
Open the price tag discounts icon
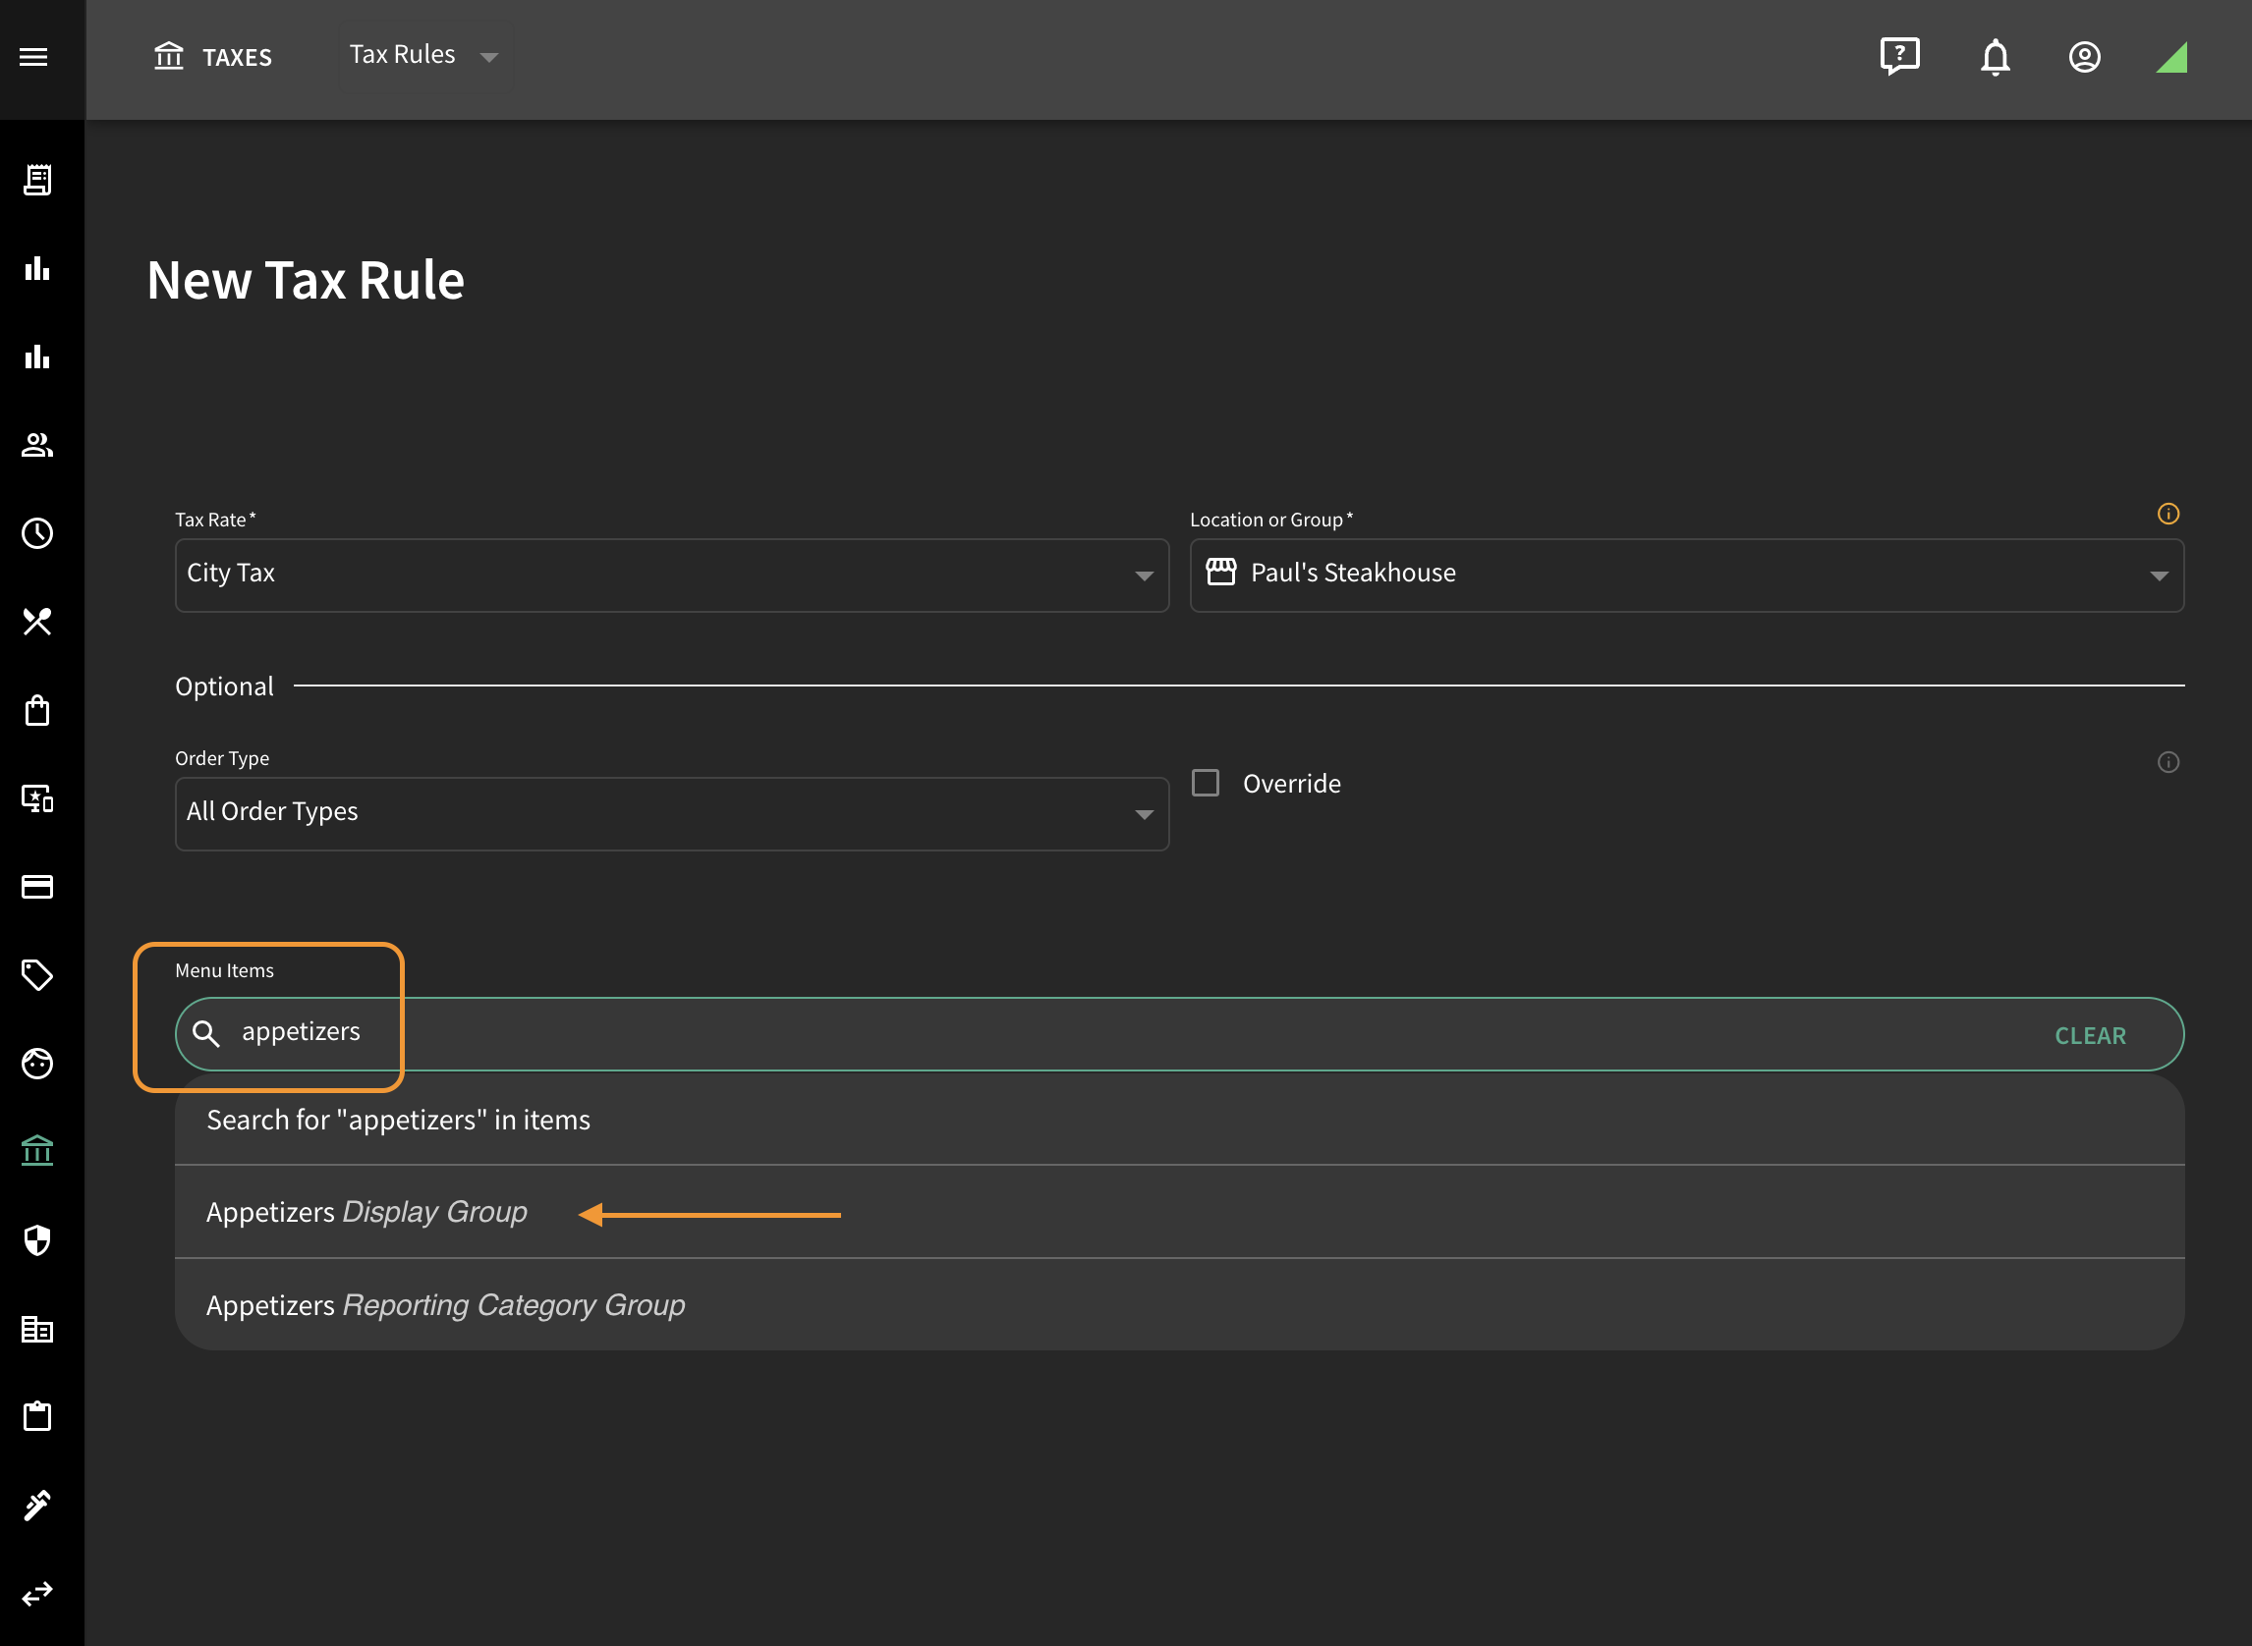(x=37, y=974)
